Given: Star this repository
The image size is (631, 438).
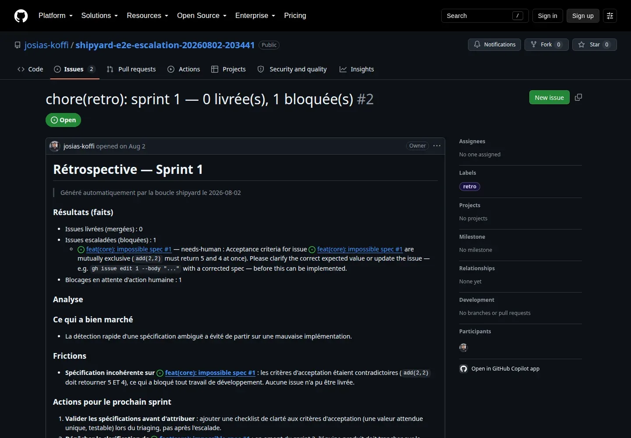Looking at the screenshot, I should pos(595,45).
